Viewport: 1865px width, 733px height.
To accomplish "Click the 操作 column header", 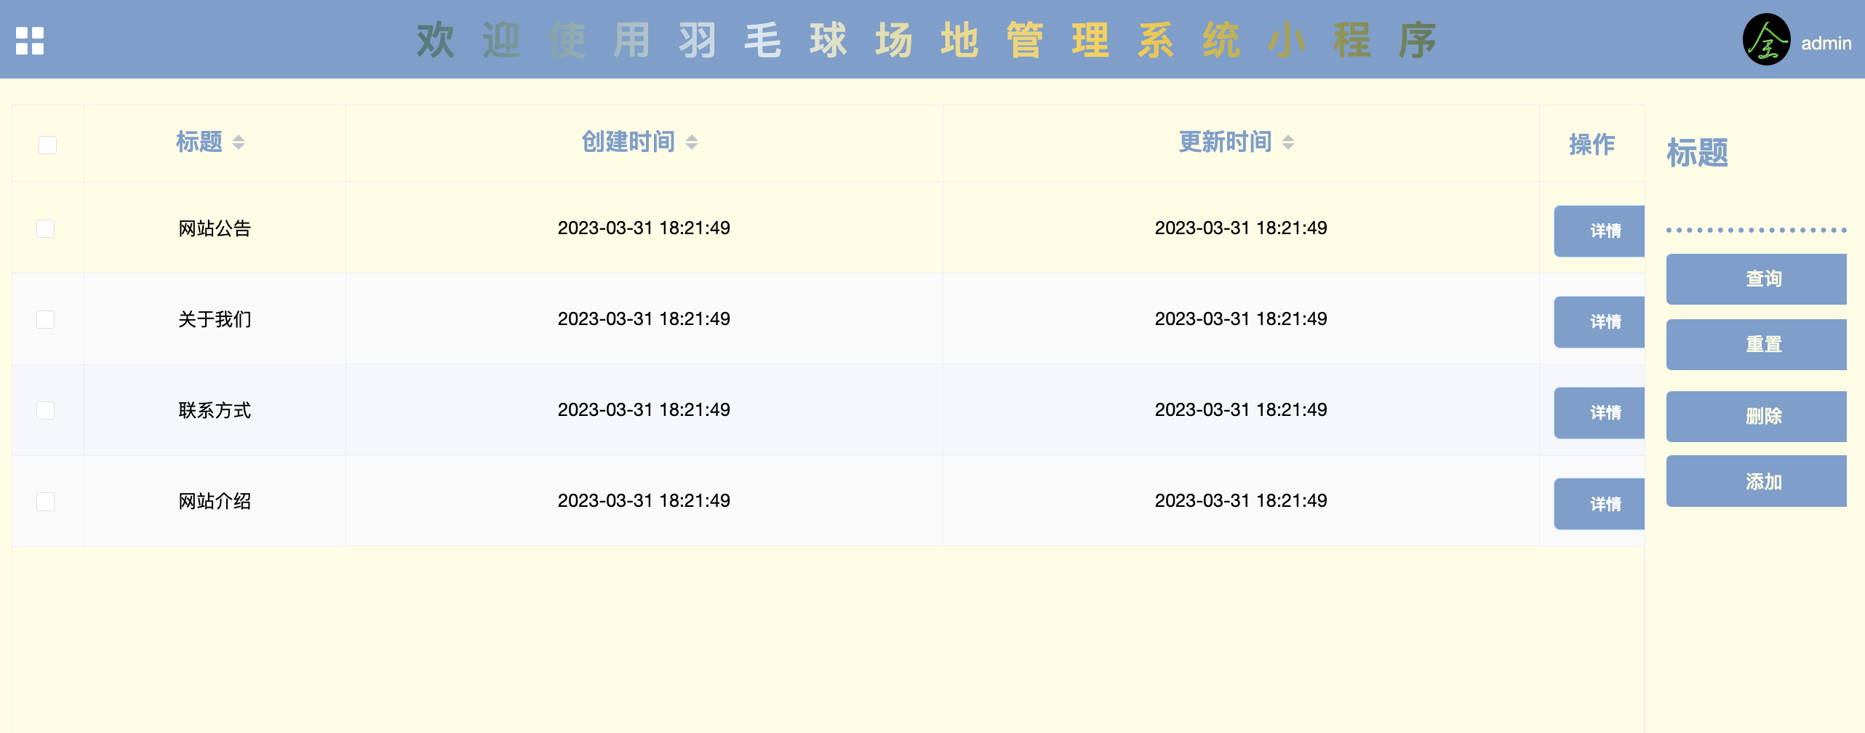I will 1592,144.
